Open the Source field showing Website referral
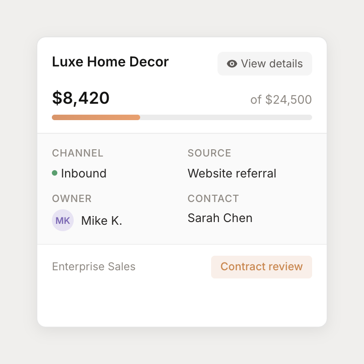Image resolution: width=364 pixels, height=364 pixels. click(232, 173)
